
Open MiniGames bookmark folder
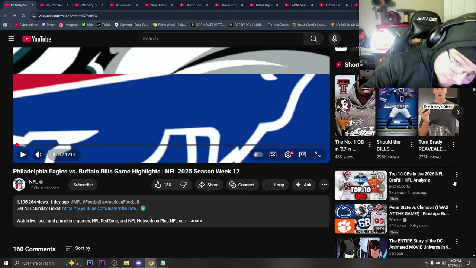[x=278, y=25]
